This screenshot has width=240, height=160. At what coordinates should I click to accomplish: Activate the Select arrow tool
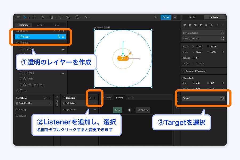pos(25,17)
